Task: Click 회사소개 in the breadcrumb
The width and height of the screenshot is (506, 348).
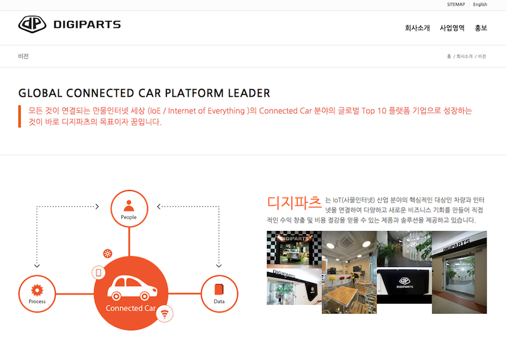Action: [464, 56]
